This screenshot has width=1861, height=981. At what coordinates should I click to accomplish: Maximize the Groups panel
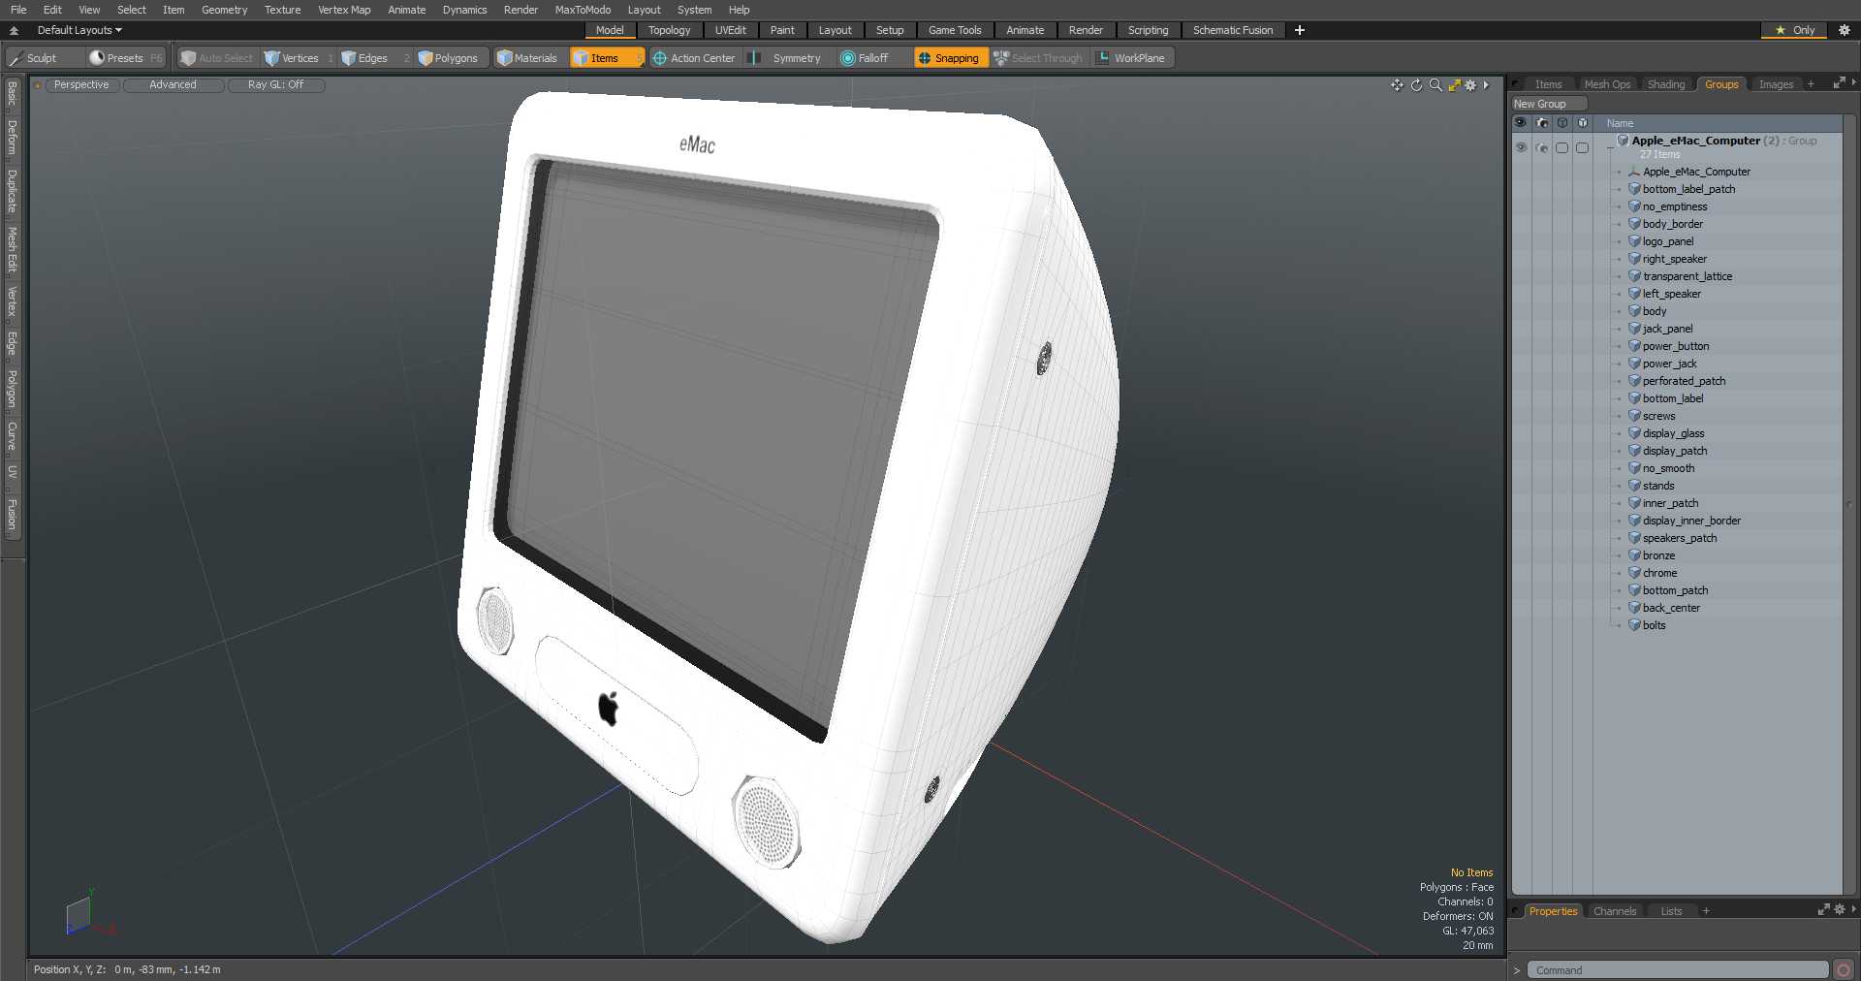click(1838, 83)
